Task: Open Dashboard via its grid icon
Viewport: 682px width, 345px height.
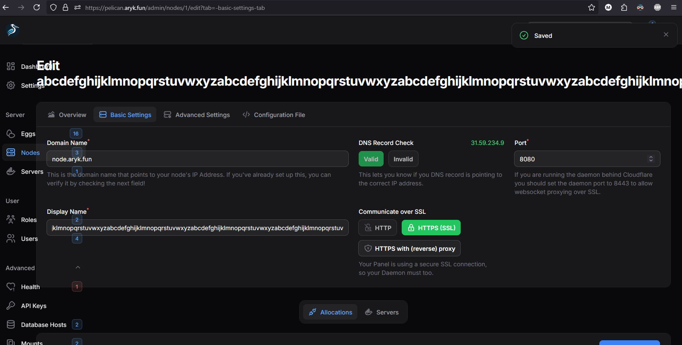Action: click(x=11, y=66)
